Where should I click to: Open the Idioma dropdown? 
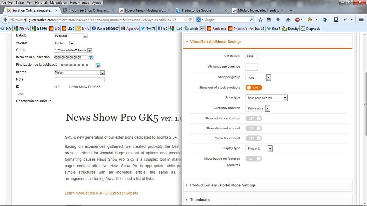tap(79, 72)
